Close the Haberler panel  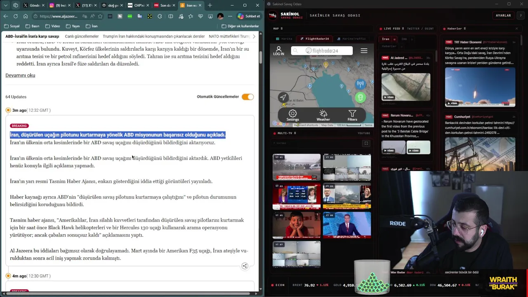click(516, 28)
